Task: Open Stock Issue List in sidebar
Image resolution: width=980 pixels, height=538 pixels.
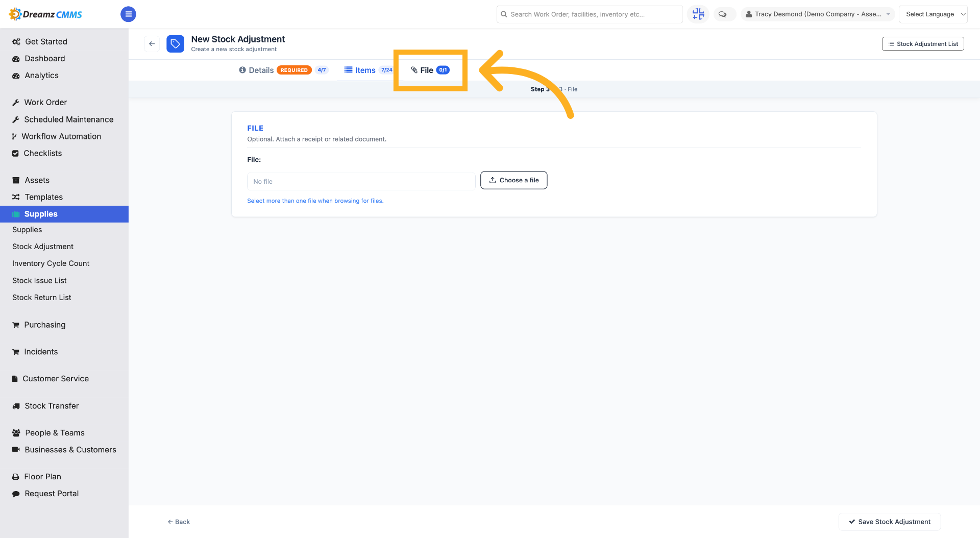Action: pyautogui.click(x=39, y=281)
